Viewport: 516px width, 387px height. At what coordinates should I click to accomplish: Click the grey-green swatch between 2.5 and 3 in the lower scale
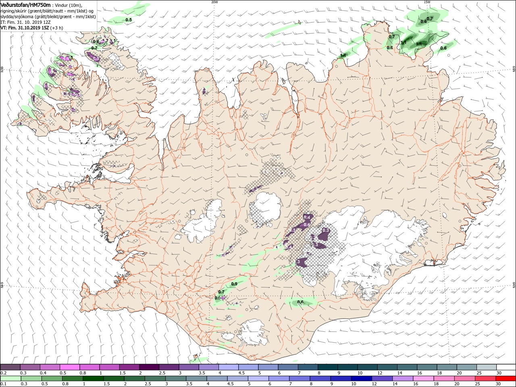click(155, 379)
